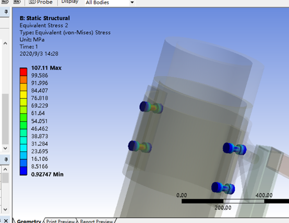Click the Minimum value tag icon

[x=17, y=2]
